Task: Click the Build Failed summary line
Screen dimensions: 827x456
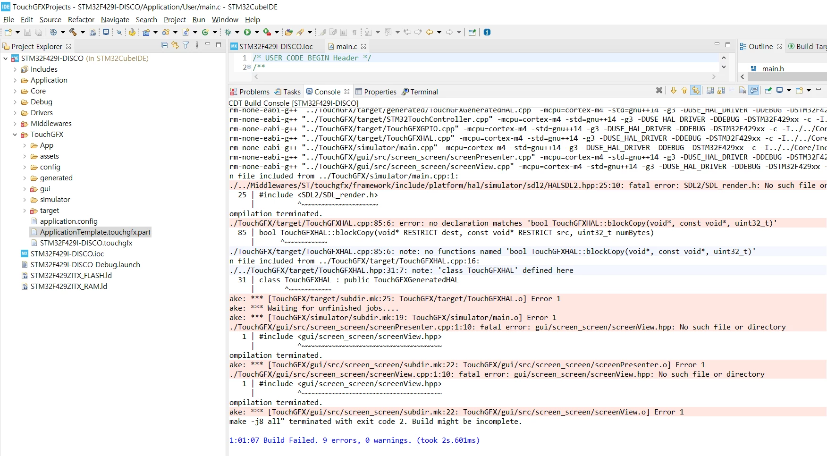Action: tap(354, 440)
